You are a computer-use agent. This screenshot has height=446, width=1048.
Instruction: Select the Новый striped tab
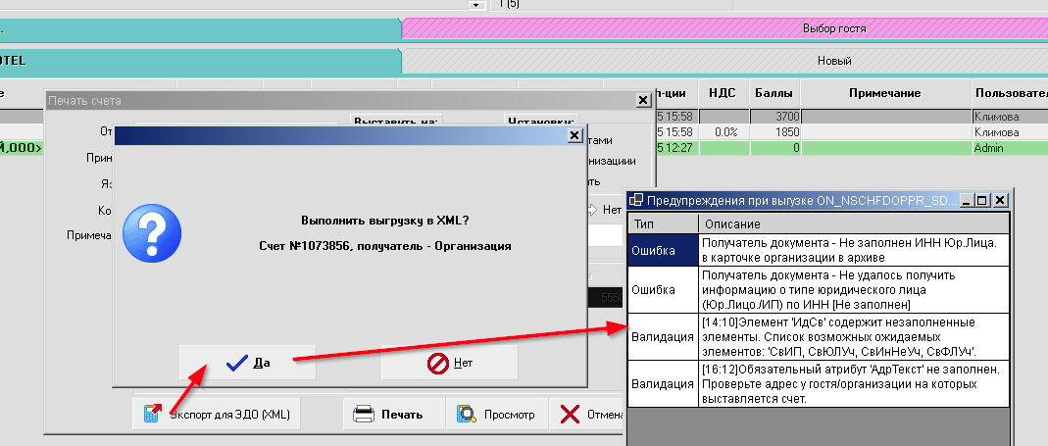point(833,61)
